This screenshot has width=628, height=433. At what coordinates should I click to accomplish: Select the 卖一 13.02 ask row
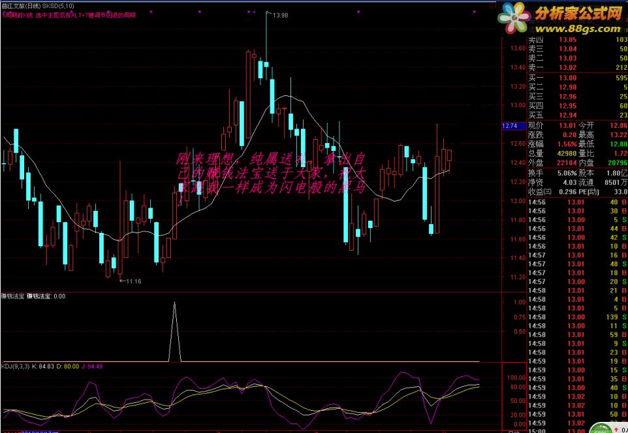tap(578, 67)
